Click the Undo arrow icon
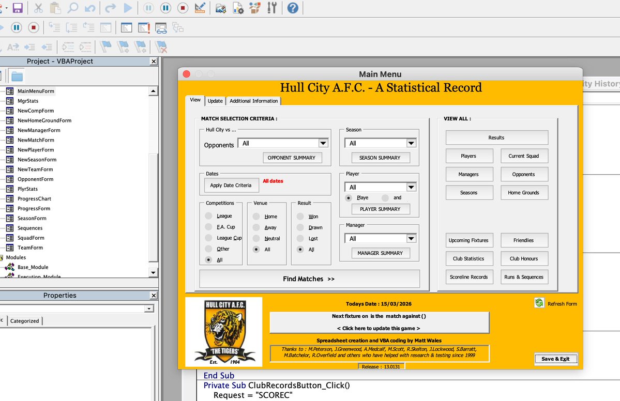The width and height of the screenshot is (620, 401). click(x=90, y=8)
